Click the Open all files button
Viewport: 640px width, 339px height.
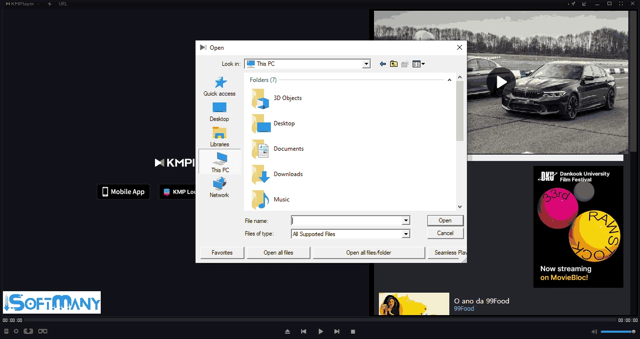(x=278, y=253)
